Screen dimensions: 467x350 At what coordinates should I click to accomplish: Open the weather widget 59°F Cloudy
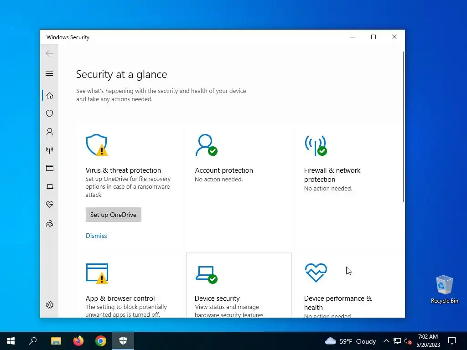(x=351, y=341)
